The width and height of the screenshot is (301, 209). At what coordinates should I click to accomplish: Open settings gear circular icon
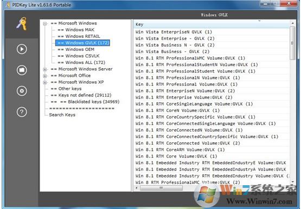(22, 91)
